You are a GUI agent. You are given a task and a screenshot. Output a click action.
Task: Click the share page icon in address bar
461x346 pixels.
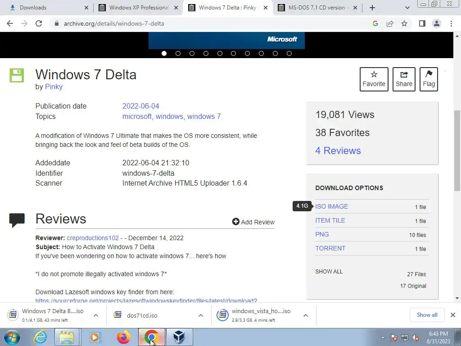pyautogui.click(x=390, y=23)
